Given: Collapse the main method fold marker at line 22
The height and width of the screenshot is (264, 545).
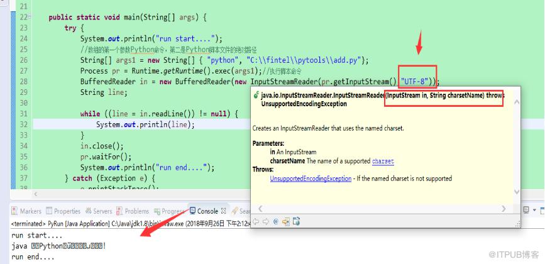Looking at the screenshot, I should click(x=29, y=18).
